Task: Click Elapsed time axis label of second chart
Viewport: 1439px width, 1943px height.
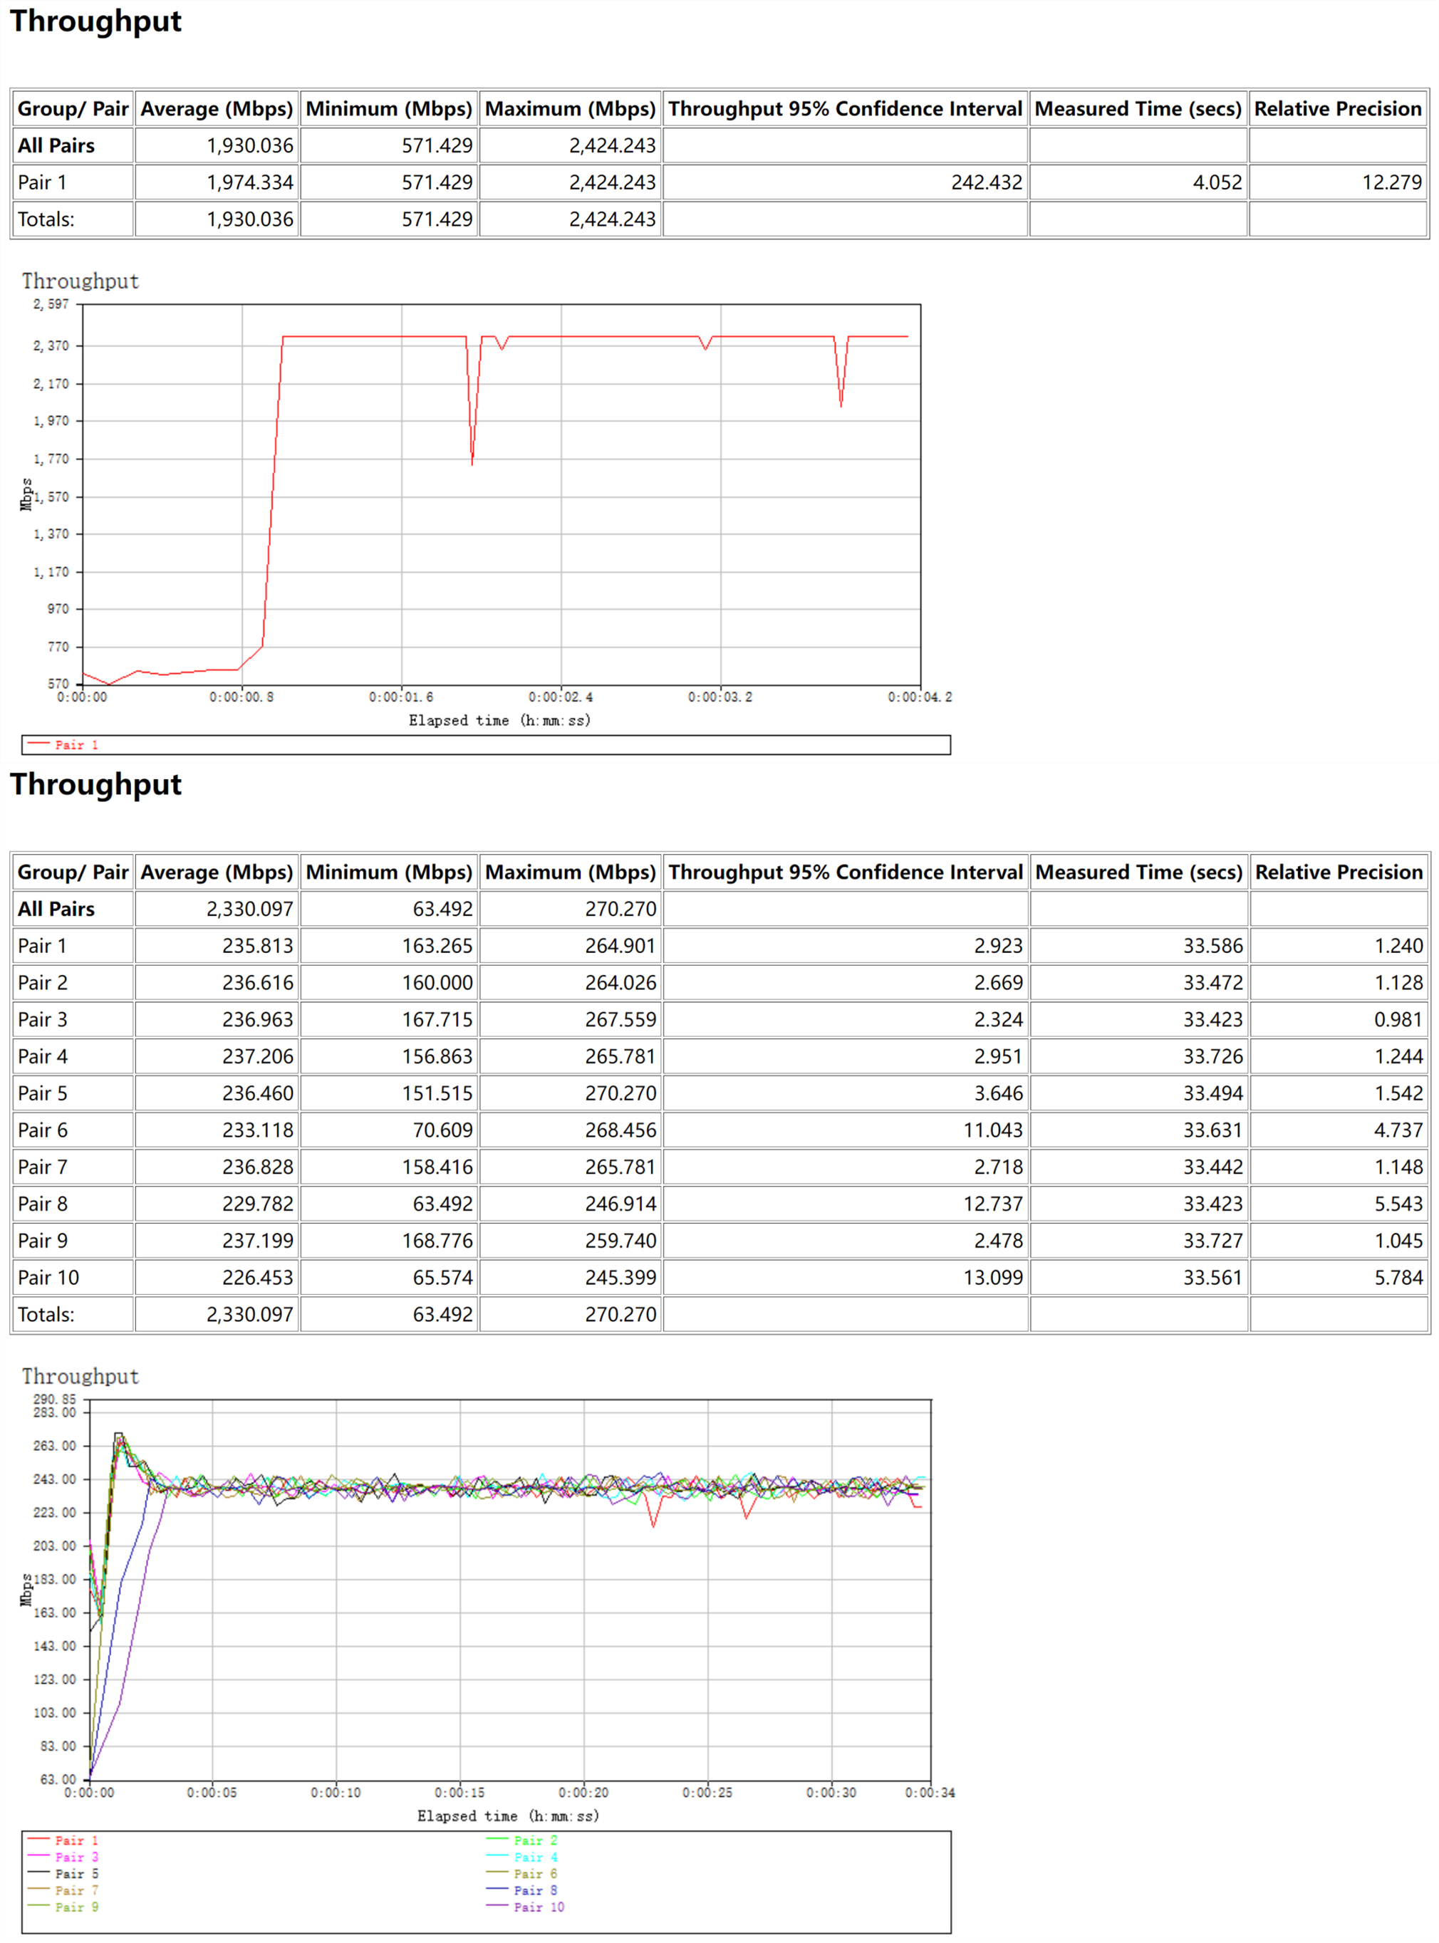Action: coord(507,1816)
